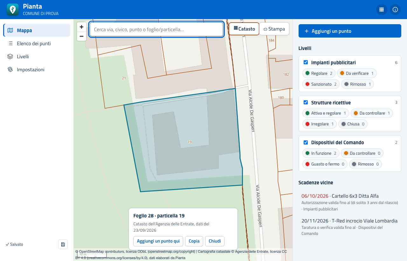Go to Livelli in sidebar
This screenshot has width=407, height=261.
(37, 56)
